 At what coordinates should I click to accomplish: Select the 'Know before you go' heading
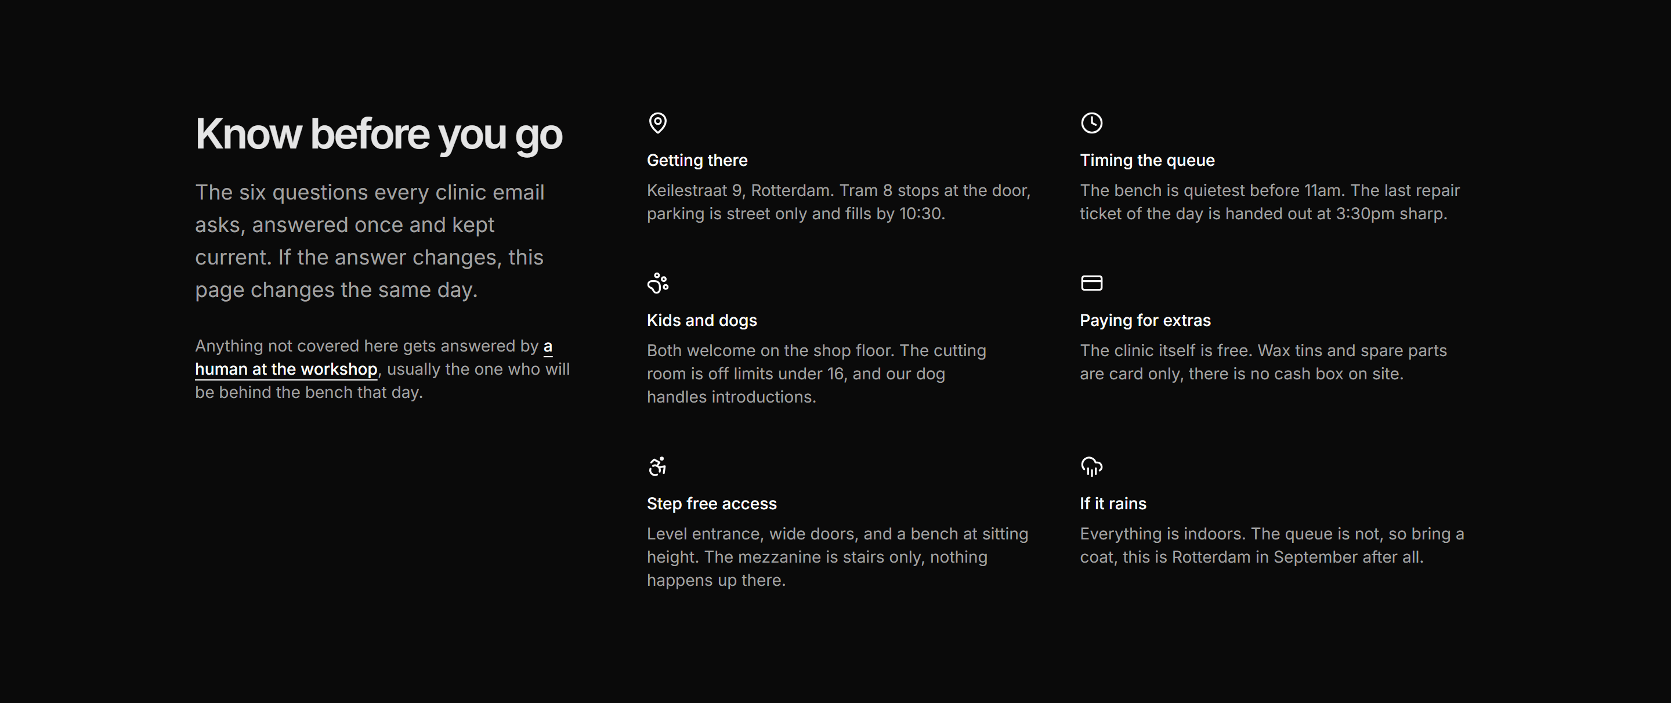pyautogui.click(x=379, y=134)
